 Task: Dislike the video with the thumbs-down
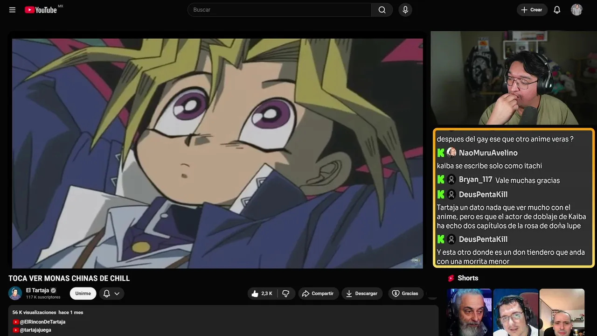[286, 294]
